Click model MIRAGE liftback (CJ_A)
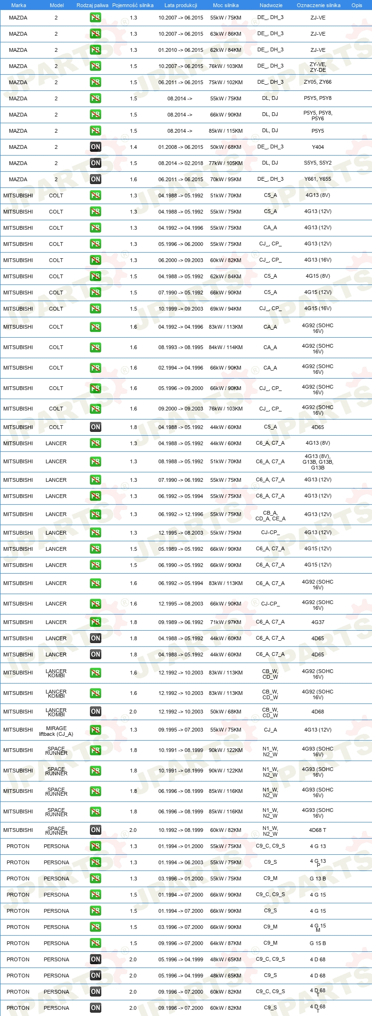Image resolution: width=372 pixels, height=1016 pixels. click(56, 731)
